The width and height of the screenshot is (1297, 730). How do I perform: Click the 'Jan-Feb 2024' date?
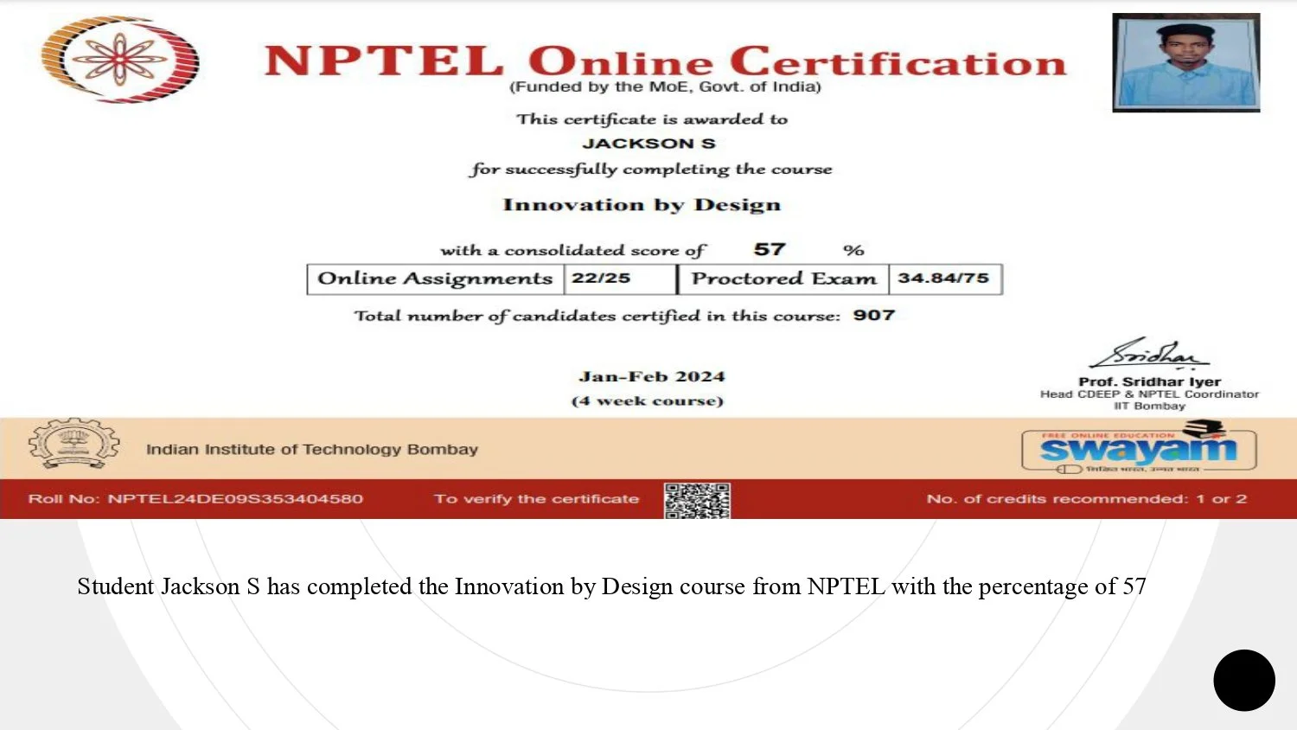click(x=652, y=377)
